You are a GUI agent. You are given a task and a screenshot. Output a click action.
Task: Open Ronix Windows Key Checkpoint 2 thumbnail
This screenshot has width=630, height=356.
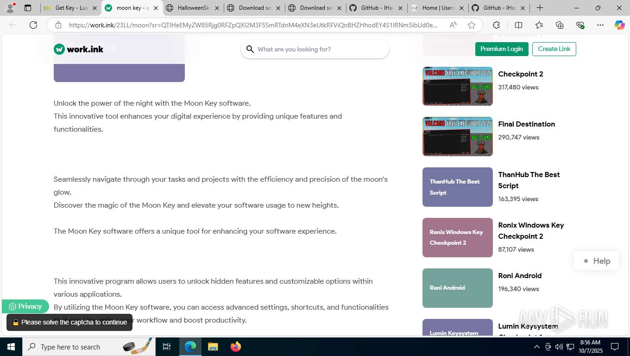[458, 237]
